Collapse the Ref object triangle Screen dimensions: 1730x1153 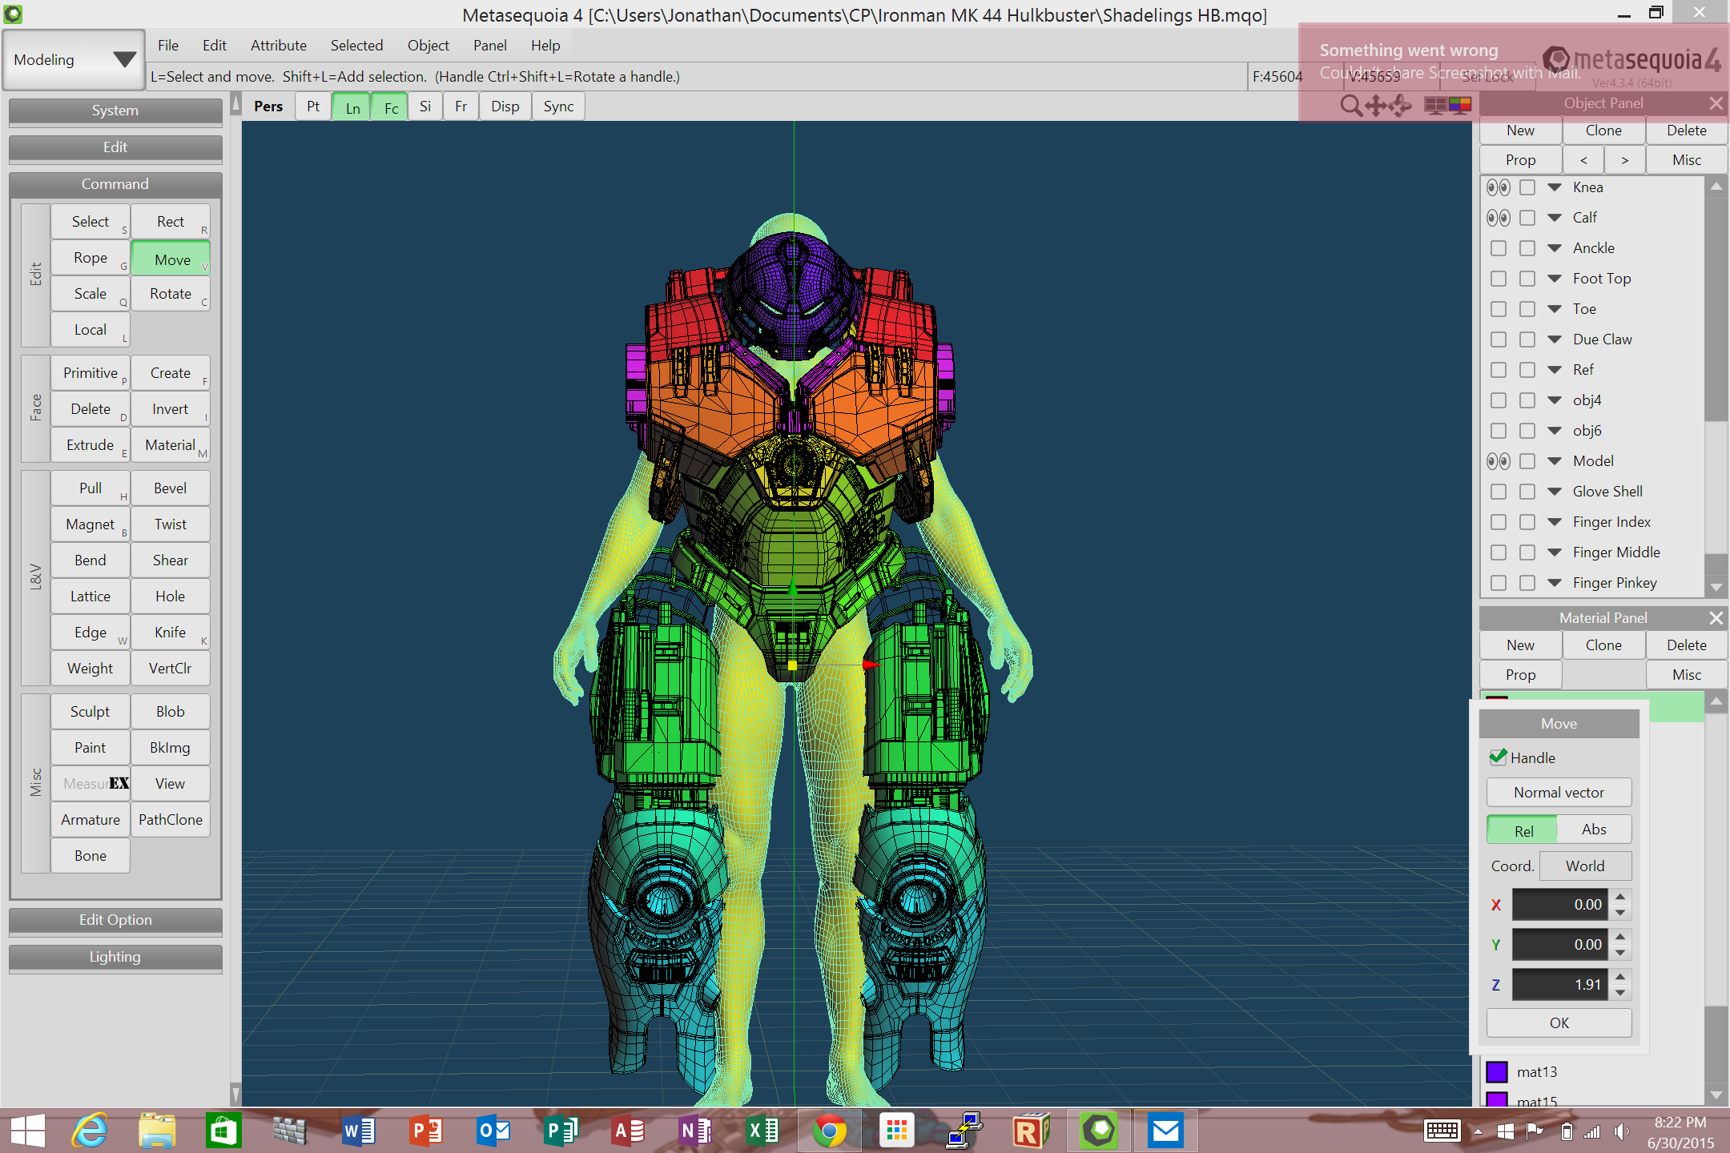[1555, 370]
